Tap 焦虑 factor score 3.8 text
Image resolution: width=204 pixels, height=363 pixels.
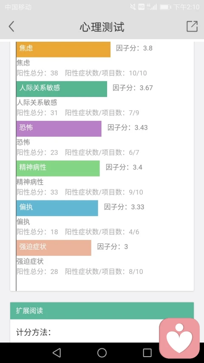pyautogui.click(x=134, y=48)
